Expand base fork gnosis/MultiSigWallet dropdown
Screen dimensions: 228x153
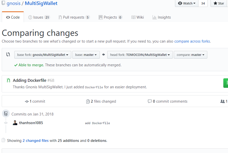43,55
